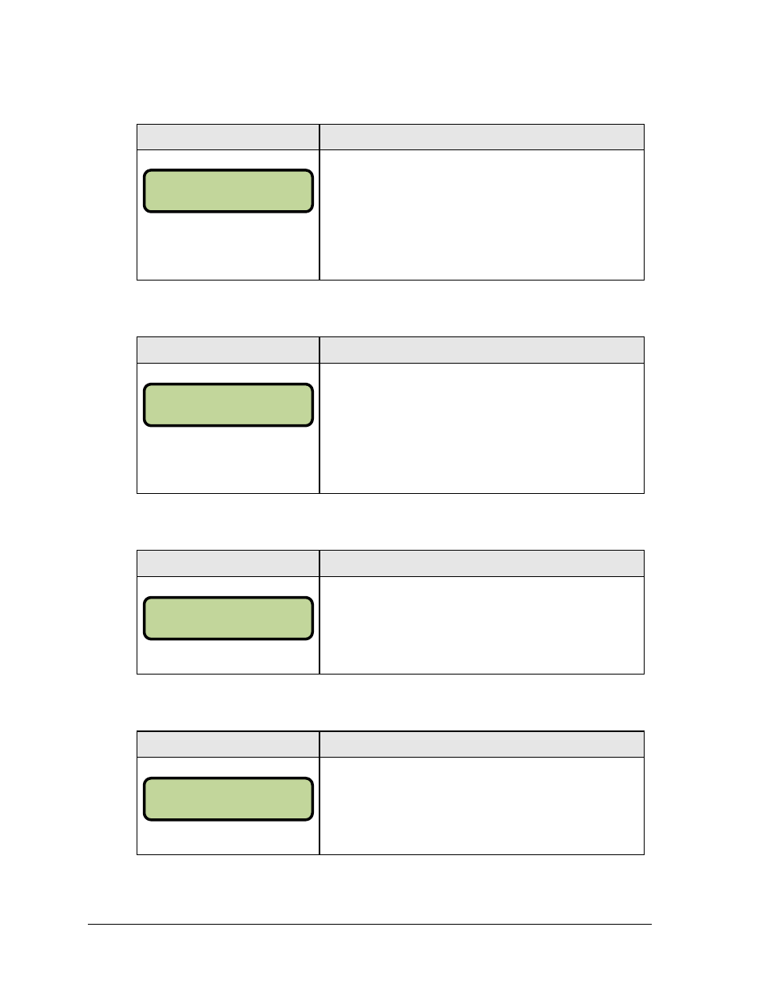Click blank area under second table's LCD box
The height and width of the screenshot is (987, 762).
[228, 460]
